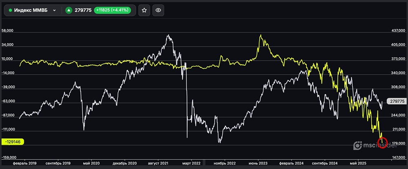
Task: Click the green status dot before Индекс ММВБ
Action: point(11,11)
